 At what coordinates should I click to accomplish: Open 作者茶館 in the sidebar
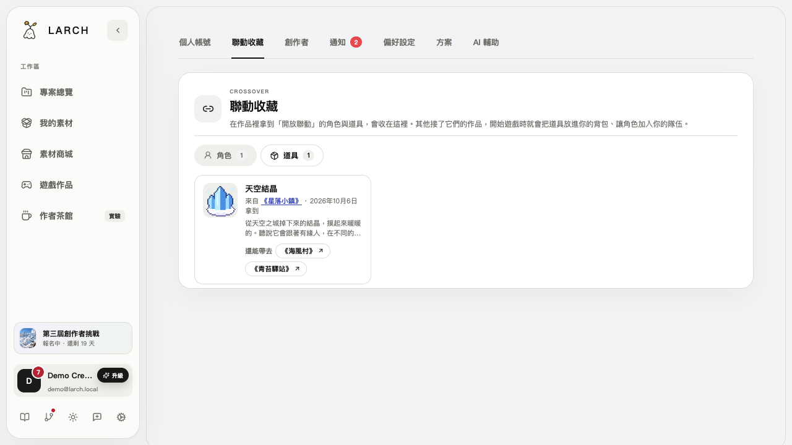click(73, 216)
